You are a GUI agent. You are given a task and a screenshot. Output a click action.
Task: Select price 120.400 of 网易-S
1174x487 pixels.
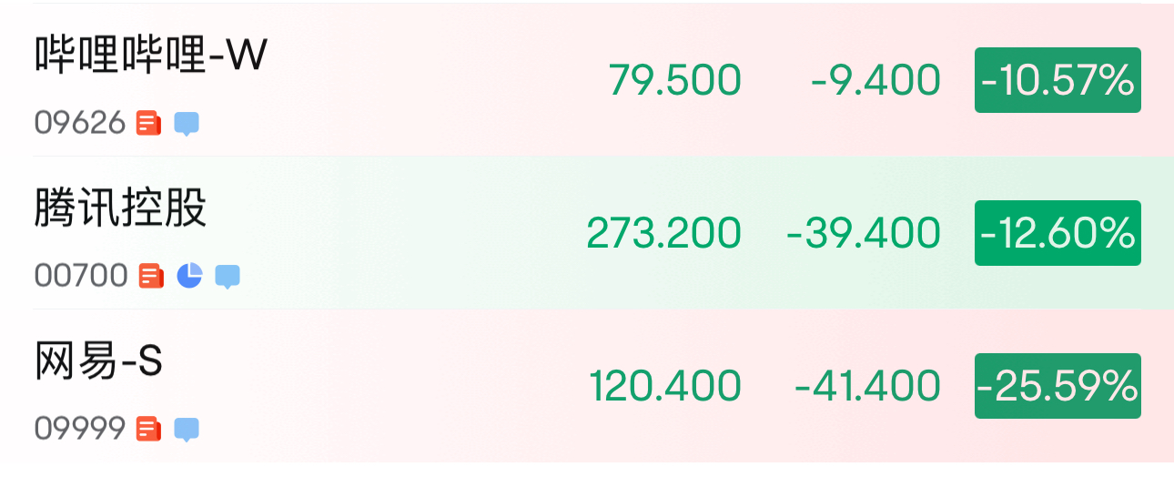pyautogui.click(x=665, y=386)
